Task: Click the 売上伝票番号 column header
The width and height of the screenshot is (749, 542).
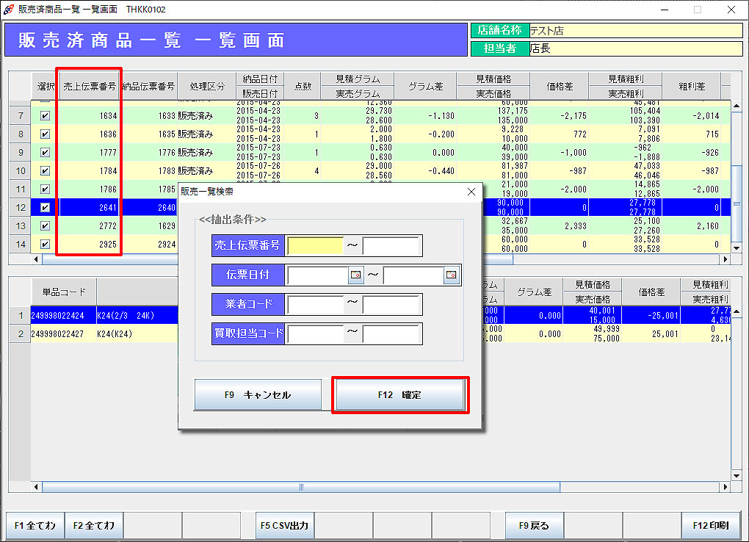Action: coord(89,86)
